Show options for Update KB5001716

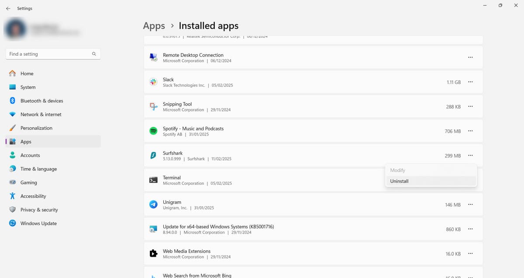click(x=470, y=229)
